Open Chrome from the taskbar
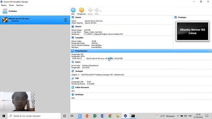The width and height of the screenshot is (212, 119). pos(110,116)
